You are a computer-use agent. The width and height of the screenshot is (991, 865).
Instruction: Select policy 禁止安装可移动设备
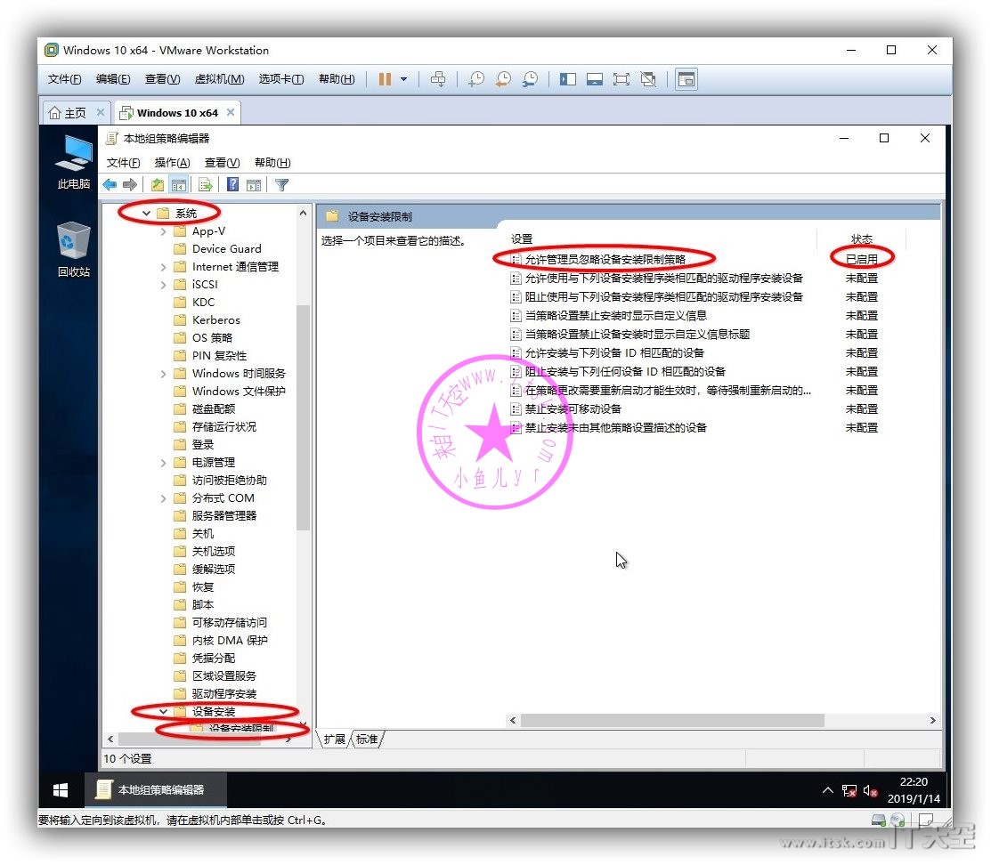pos(573,408)
